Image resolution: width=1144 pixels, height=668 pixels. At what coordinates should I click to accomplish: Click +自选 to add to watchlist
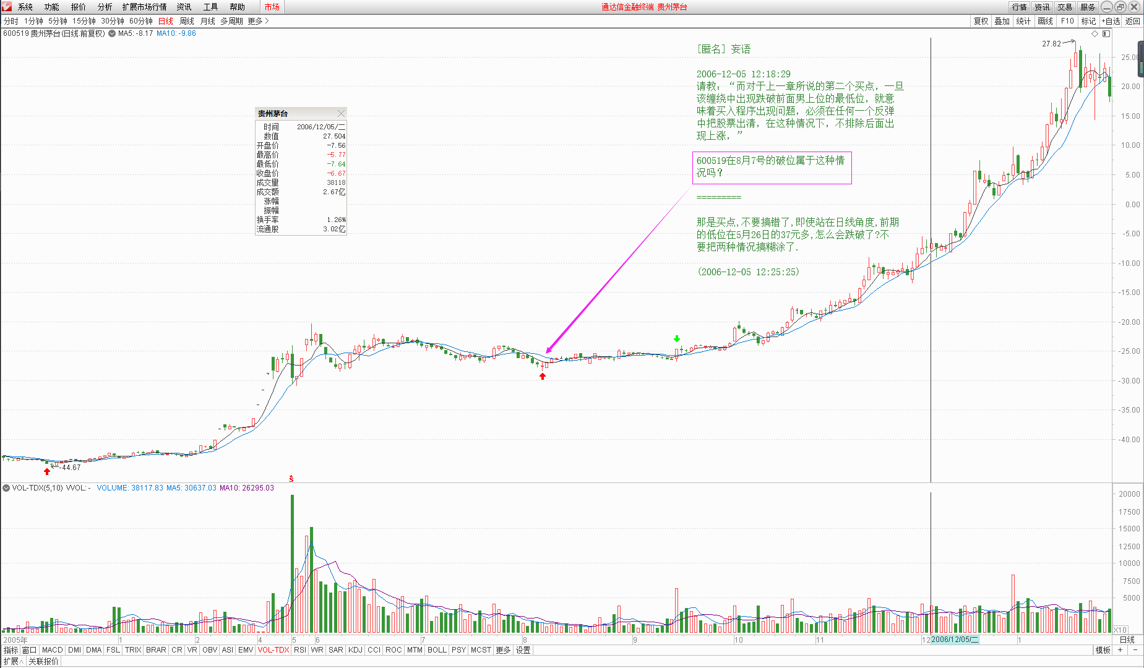(1111, 21)
